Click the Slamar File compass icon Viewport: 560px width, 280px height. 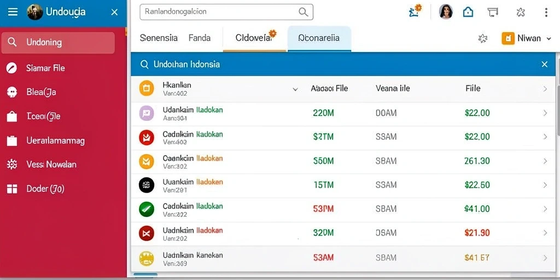12,68
